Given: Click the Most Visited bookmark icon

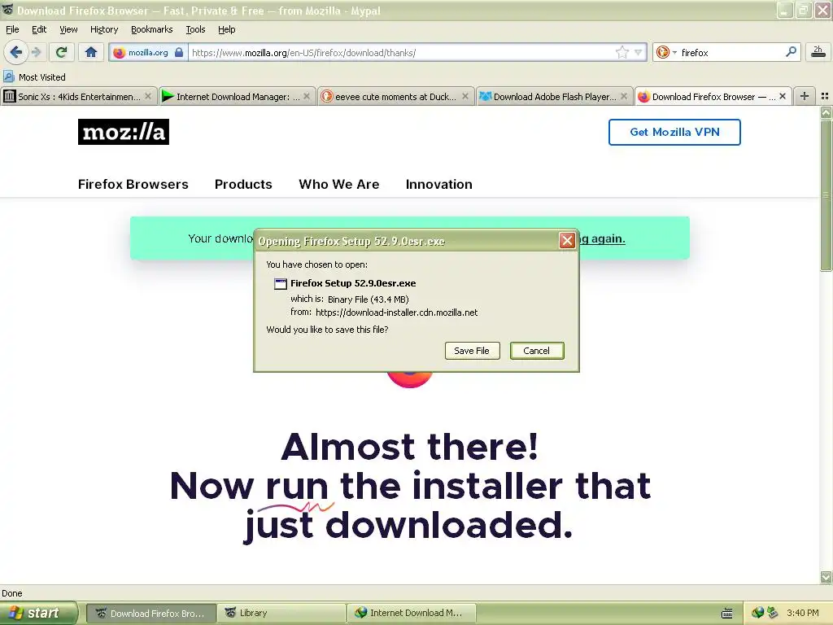Looking at the screenshot, I should click(8, 77).
